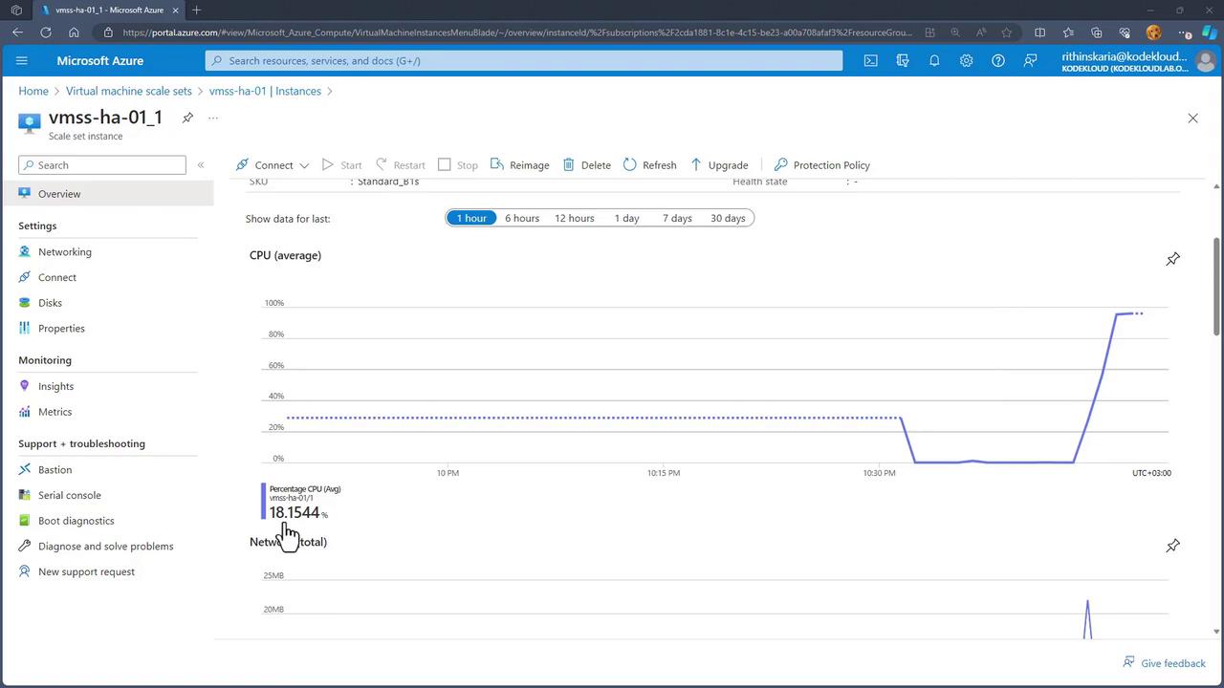1224x688 pixels.
Task: Pin the Network (total) chart
Action: tap(1172, 546)
